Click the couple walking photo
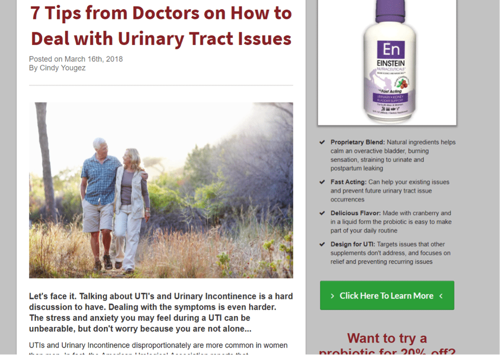 click(x=161, y=190)
